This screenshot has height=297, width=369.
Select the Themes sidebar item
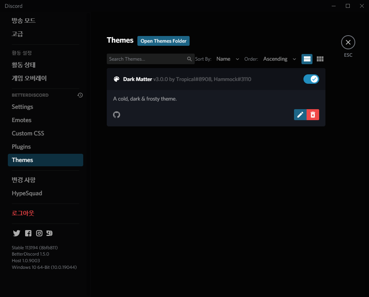(x=46, y=160)
